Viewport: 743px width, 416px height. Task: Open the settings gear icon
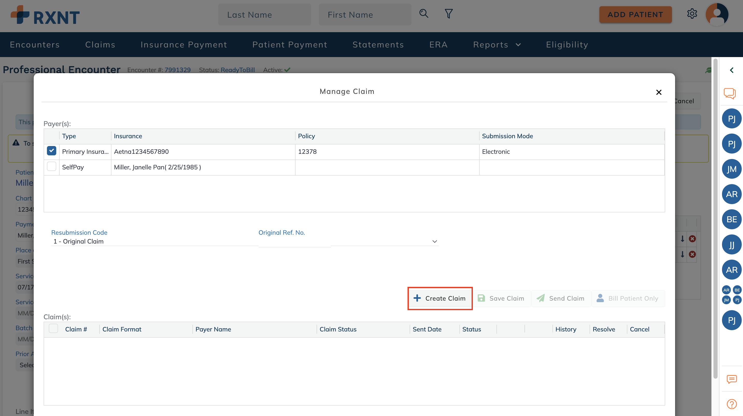pos(692,13)
